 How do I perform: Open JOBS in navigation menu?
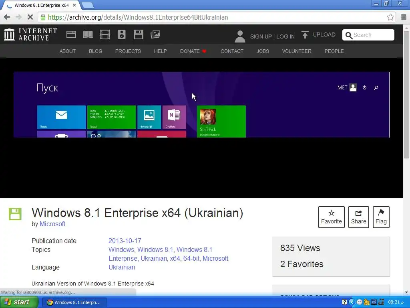(263, 51)
